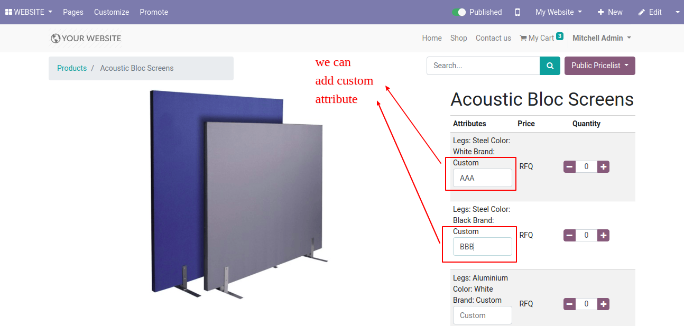Click the Edit pencil button

[x=650, y=12]
